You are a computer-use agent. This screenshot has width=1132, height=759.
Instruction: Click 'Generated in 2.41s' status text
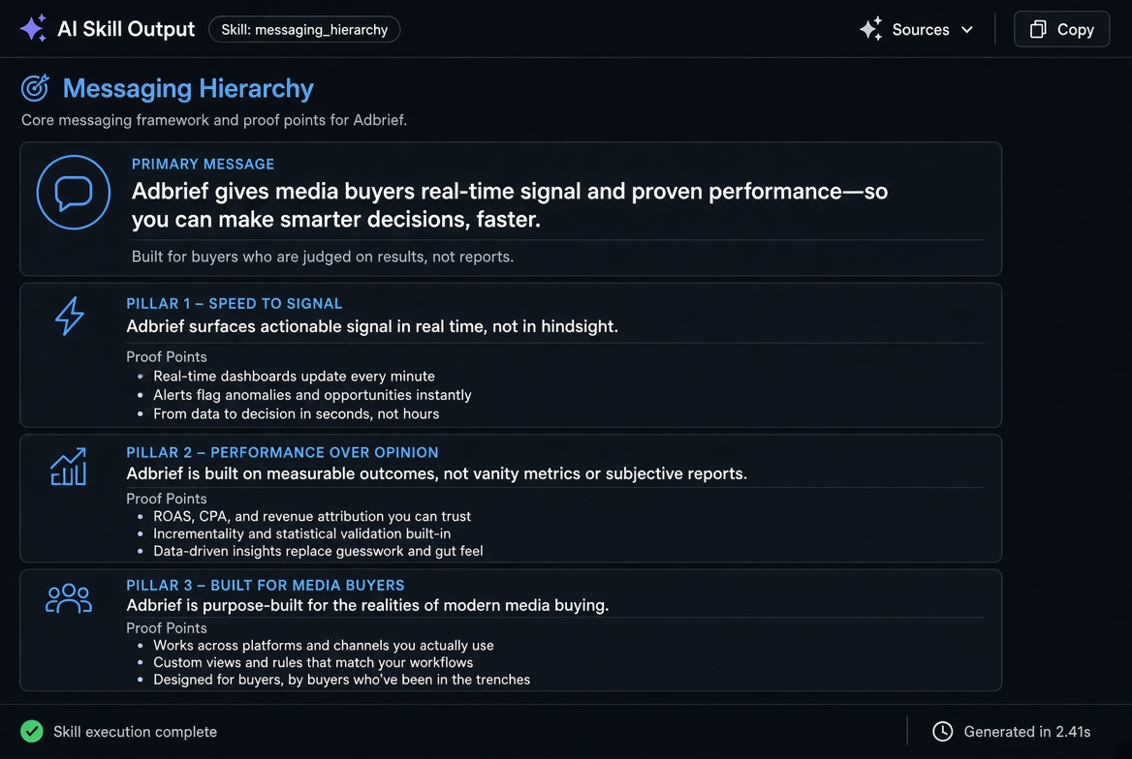click(1026, 732)
